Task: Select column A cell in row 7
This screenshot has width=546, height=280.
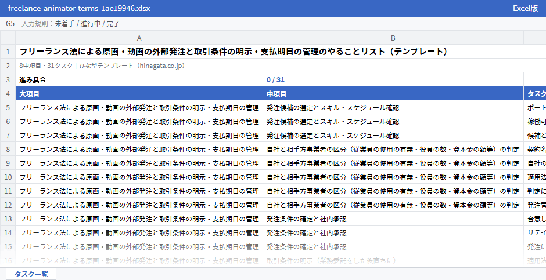Action: point(139,135)
